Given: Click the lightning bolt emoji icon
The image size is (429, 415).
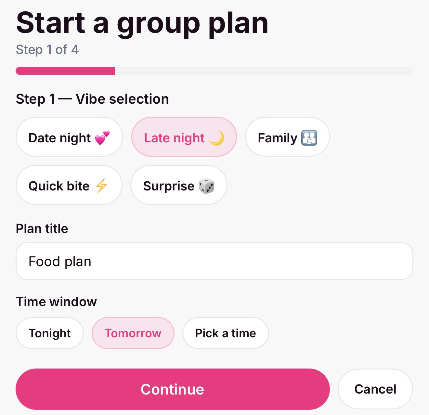Looking at the screenshot, I should click(101, 186).
